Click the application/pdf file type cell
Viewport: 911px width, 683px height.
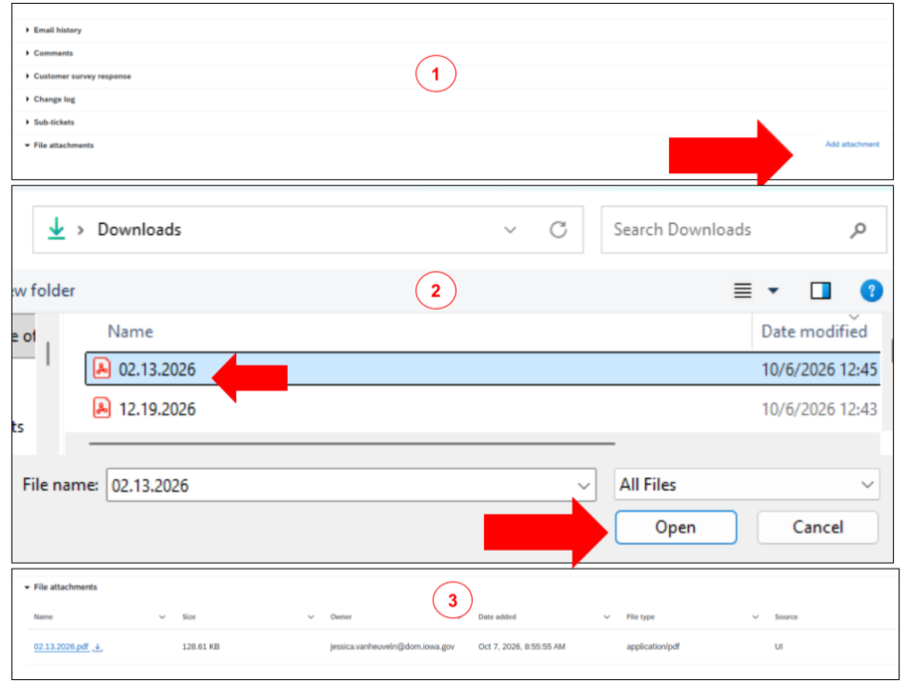pyautogui.click(x=653, y=646)
